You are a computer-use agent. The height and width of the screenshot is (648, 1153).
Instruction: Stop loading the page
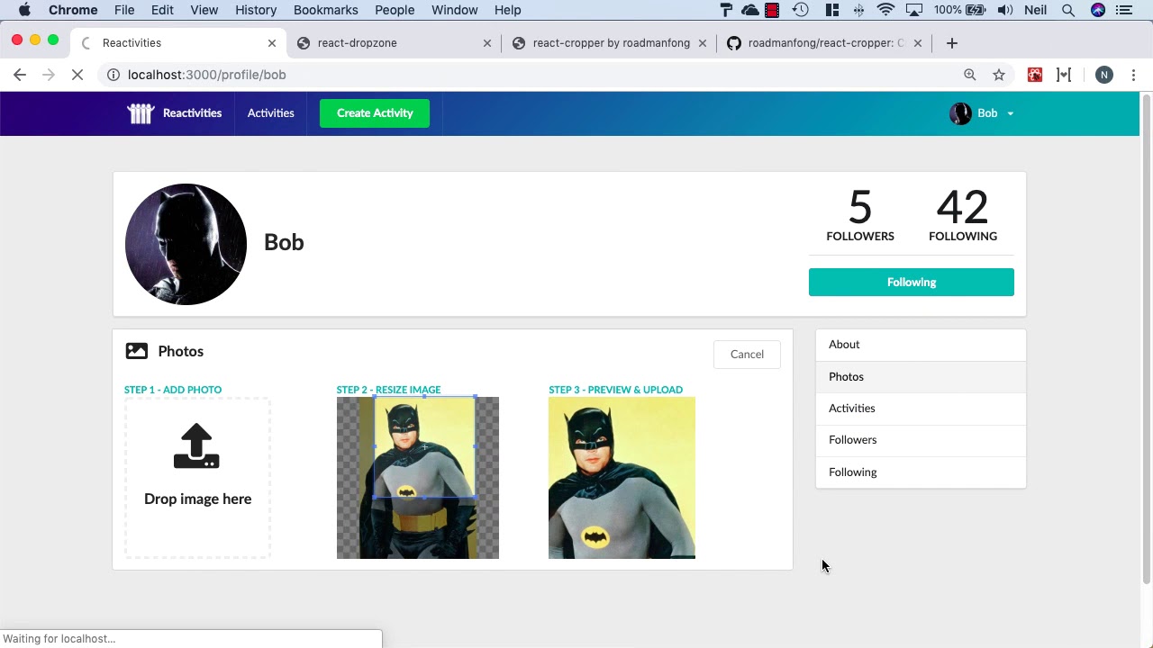pyautogui.click(x=77, y=75)
